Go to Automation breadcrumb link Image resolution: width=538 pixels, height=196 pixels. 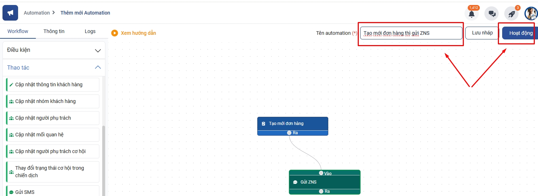click(37, 13)
